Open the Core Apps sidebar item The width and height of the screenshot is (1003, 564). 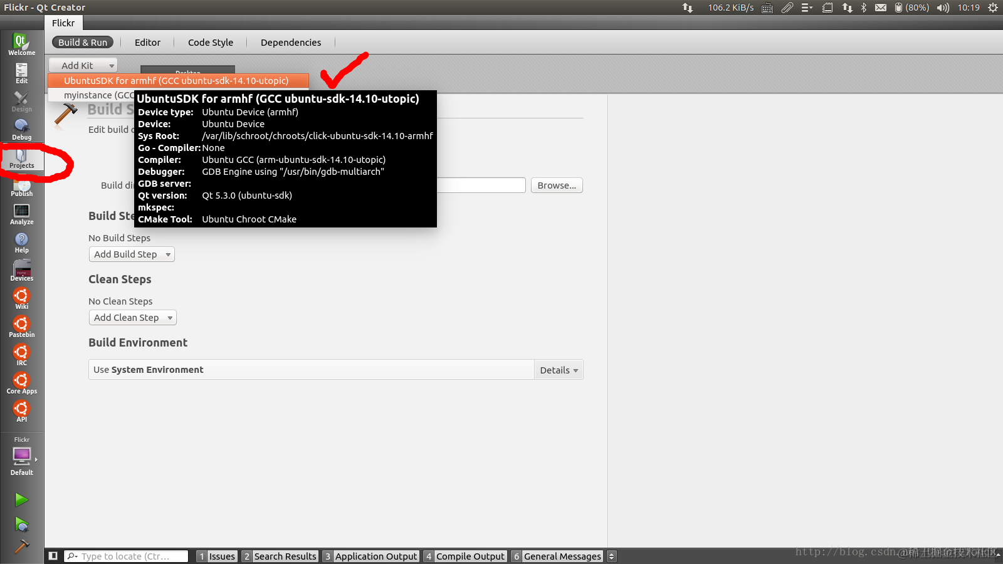tap(21, 383)
